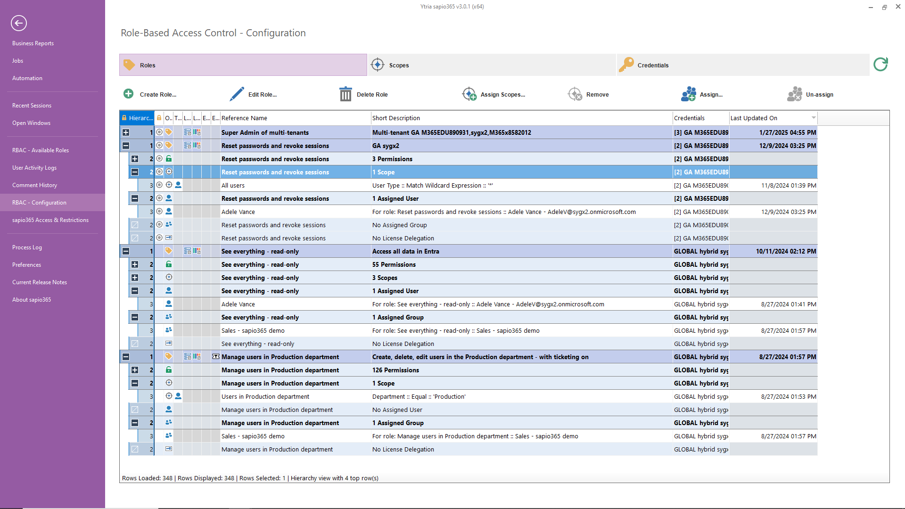Click the green Create Role plus icon
This screenshot has width=905, height=509.
click(128, 94)
